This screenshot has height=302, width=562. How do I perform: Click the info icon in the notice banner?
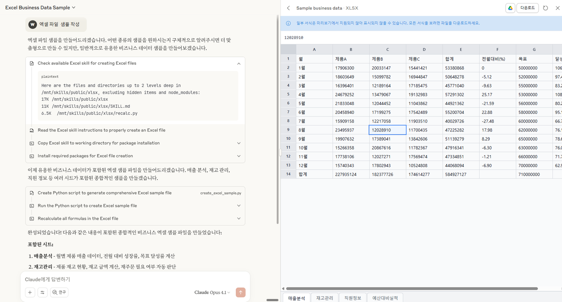click(288, 23)
